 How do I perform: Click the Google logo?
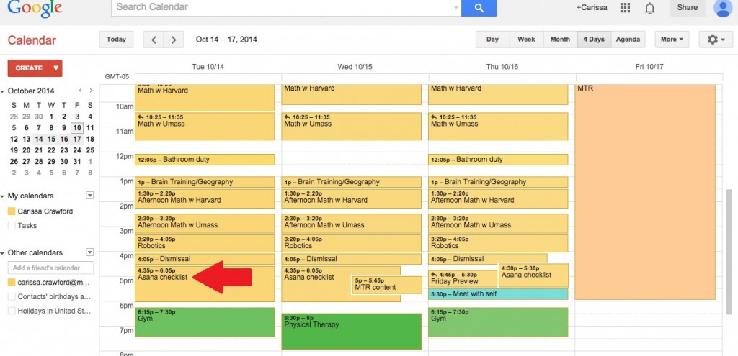pos(35,7)
